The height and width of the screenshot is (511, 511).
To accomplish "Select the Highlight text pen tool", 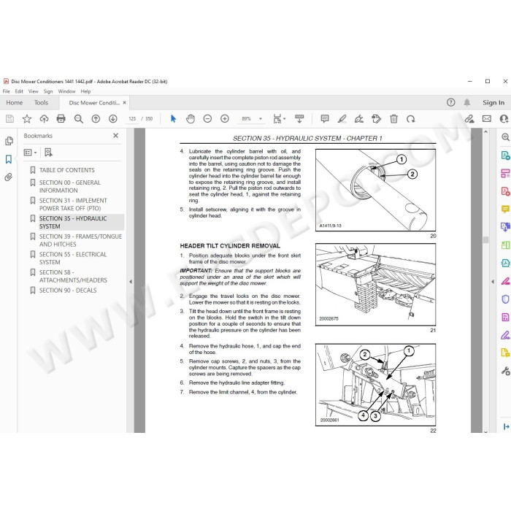I will point(342,118).
